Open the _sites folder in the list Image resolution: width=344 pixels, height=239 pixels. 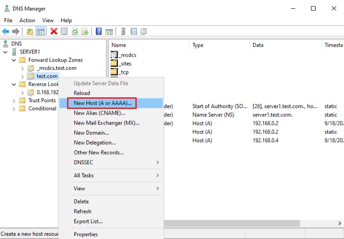[126, 64]
